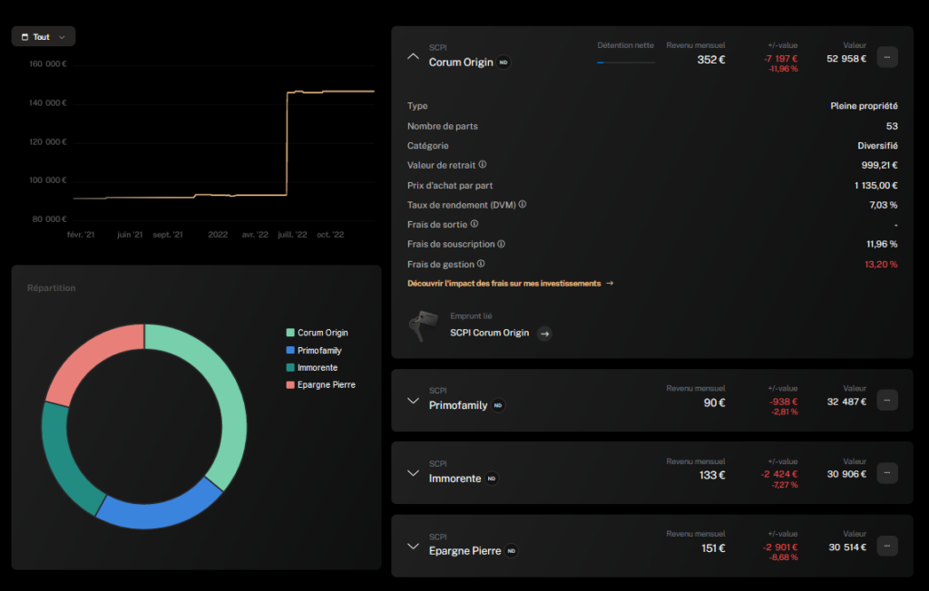
Task: Open more options for Immorente
Action: point(887,473)
